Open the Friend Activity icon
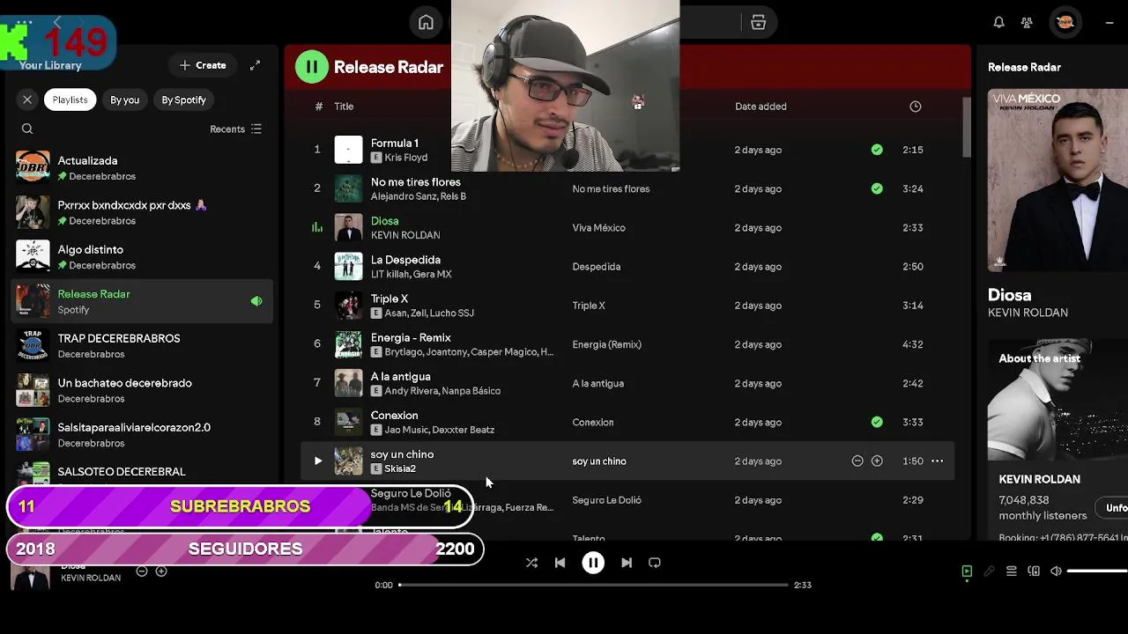Image resolution: width=1128 pixels, height=634 pixels. coord(1027,23)
